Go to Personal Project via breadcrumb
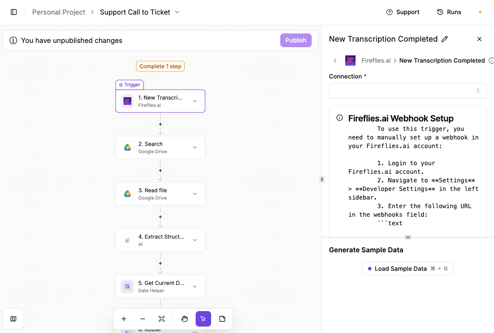This screenshot has width=494, height=333. [58, 12]
